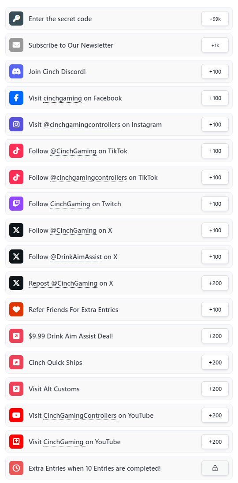Image resolution: width=238 pixels, height=483 pixels.
Task: Click the +99k button for secret code
Action: [215, 19]
